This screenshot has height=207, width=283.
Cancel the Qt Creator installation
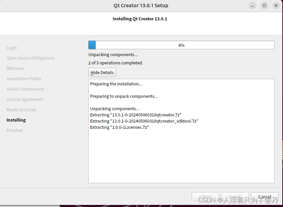coord(264,197)
